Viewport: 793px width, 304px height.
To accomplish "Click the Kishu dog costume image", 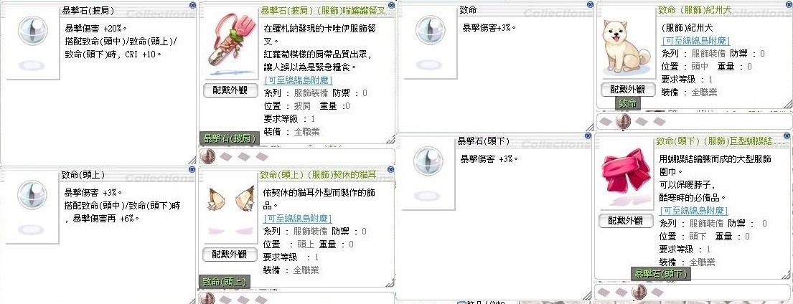I will (x=623, y=47).
